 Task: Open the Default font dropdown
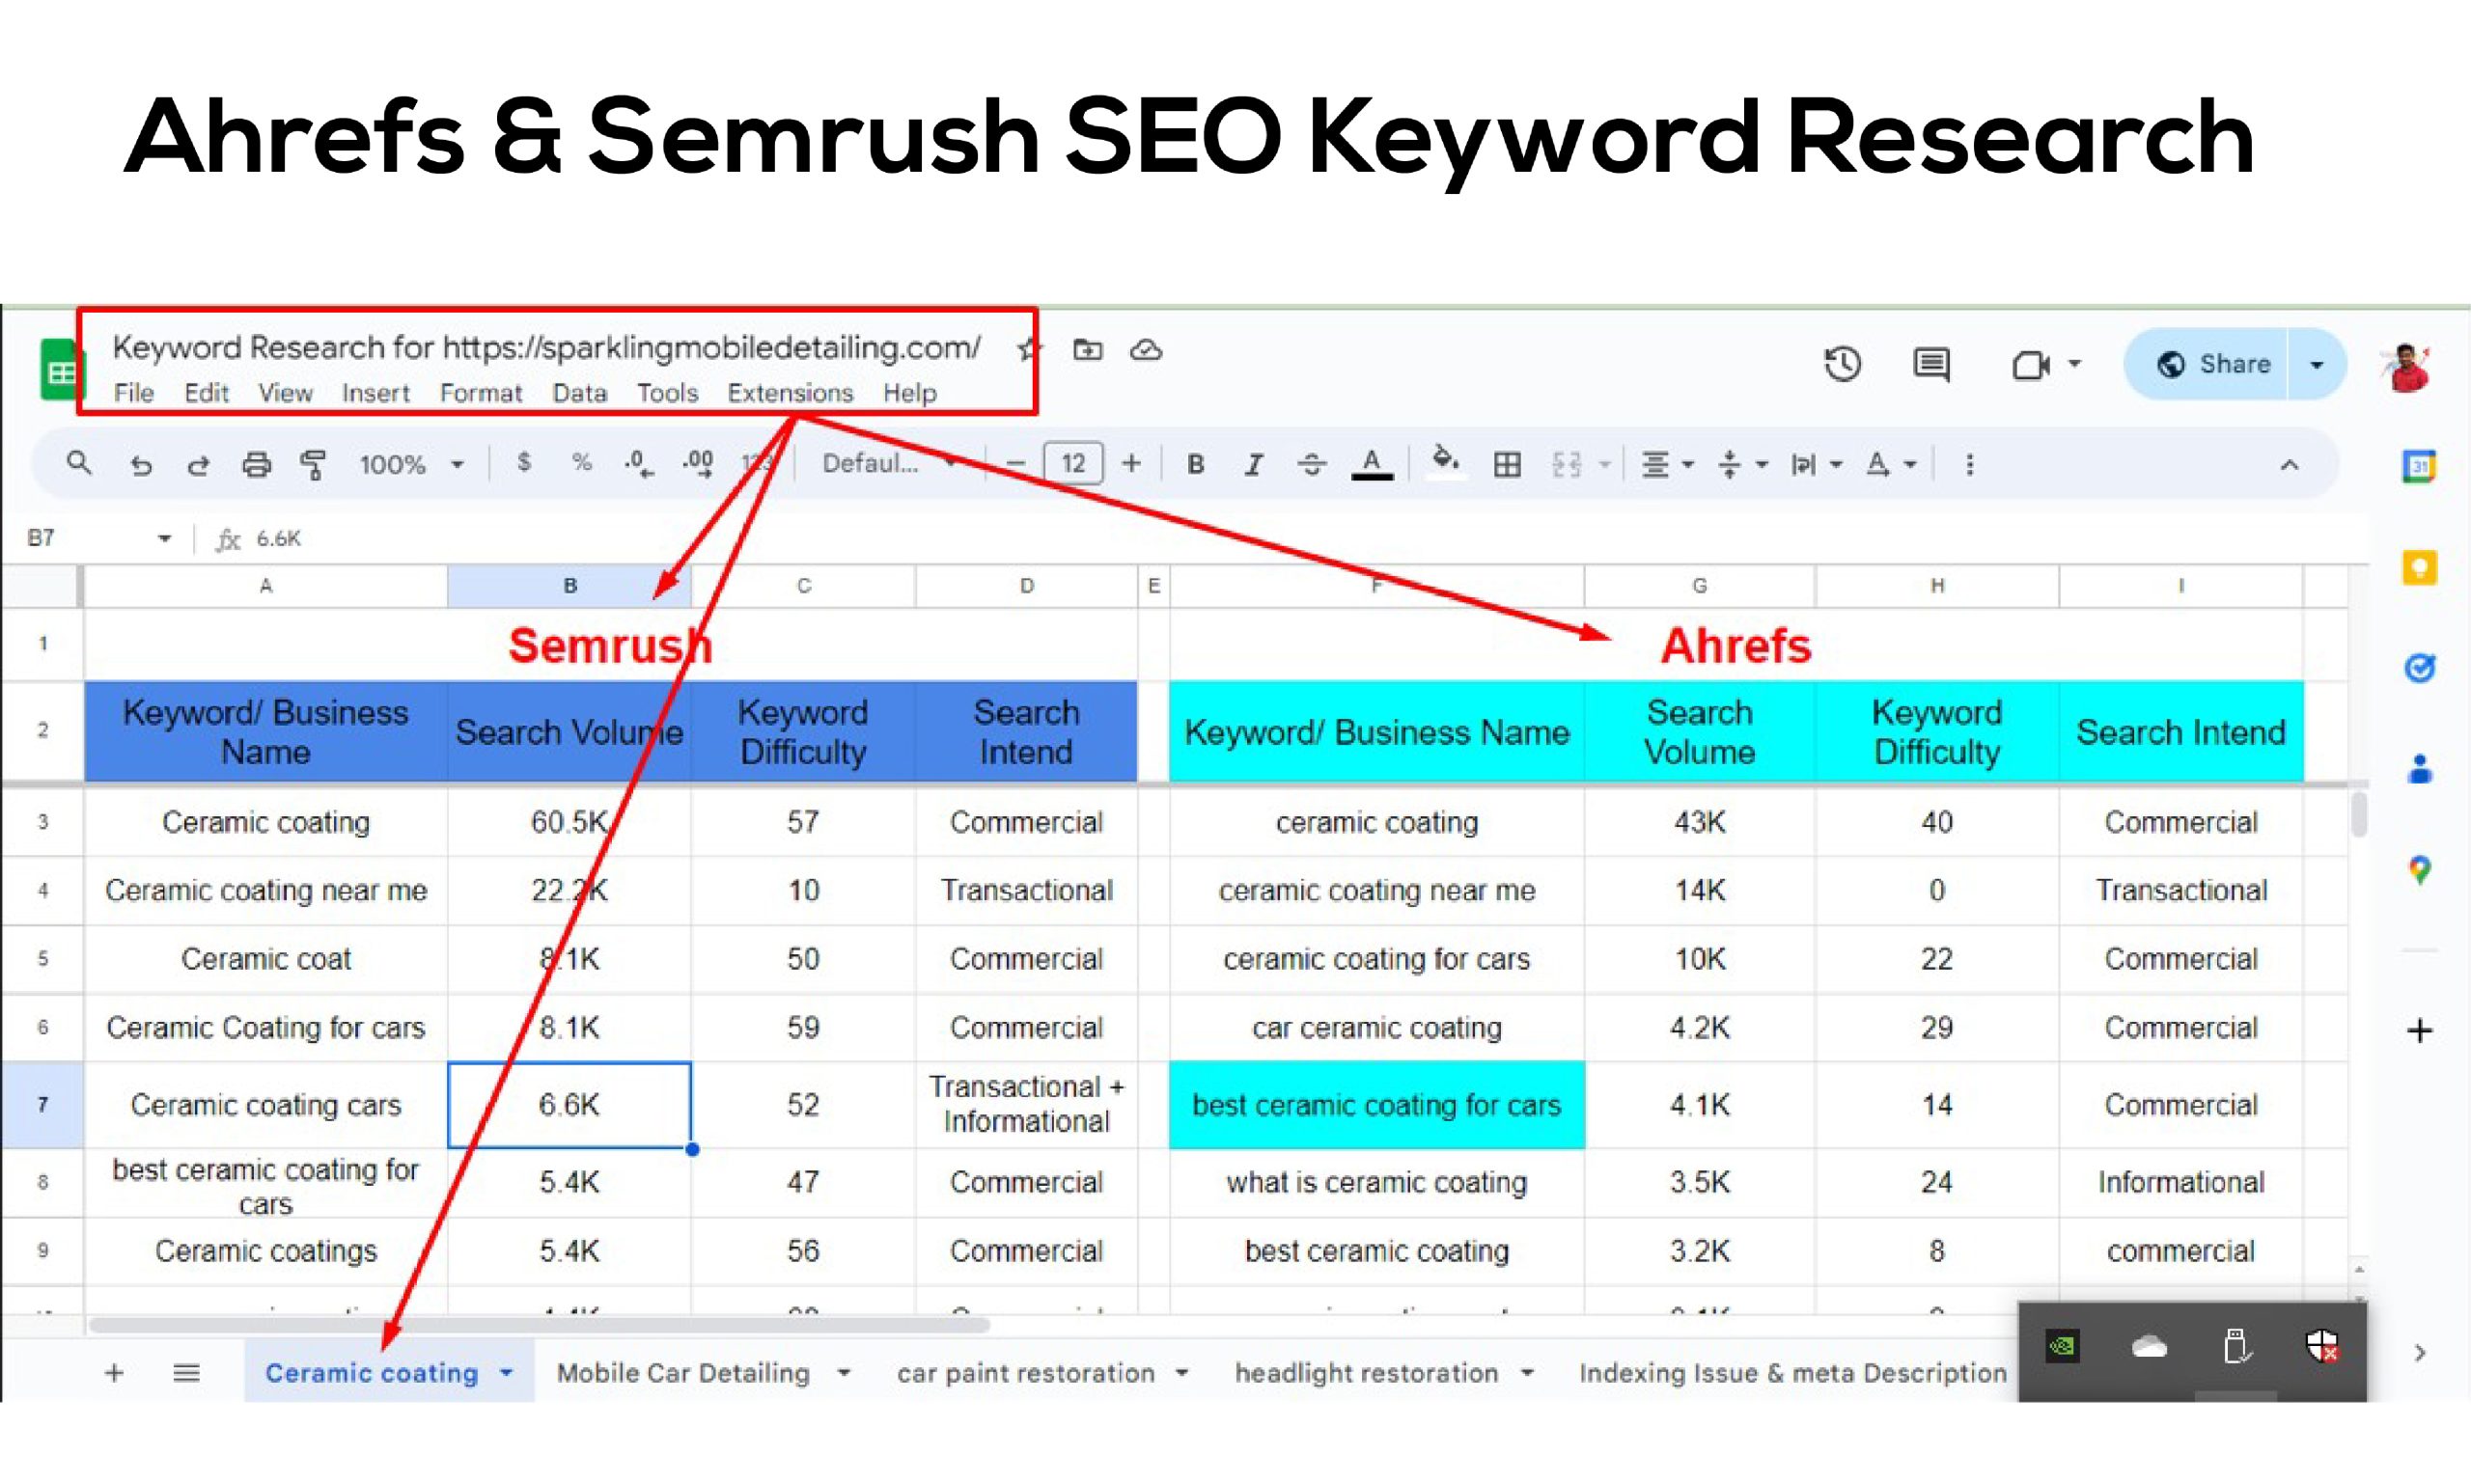(x=888, y=463)
